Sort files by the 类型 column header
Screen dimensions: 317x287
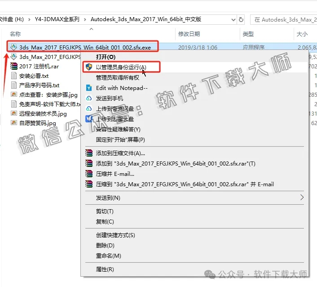pos(248,34)
